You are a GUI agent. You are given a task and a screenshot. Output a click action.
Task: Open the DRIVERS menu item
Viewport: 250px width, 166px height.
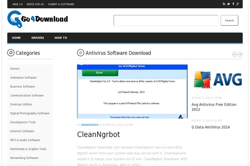pyautogui.click(x=37, y=38)
